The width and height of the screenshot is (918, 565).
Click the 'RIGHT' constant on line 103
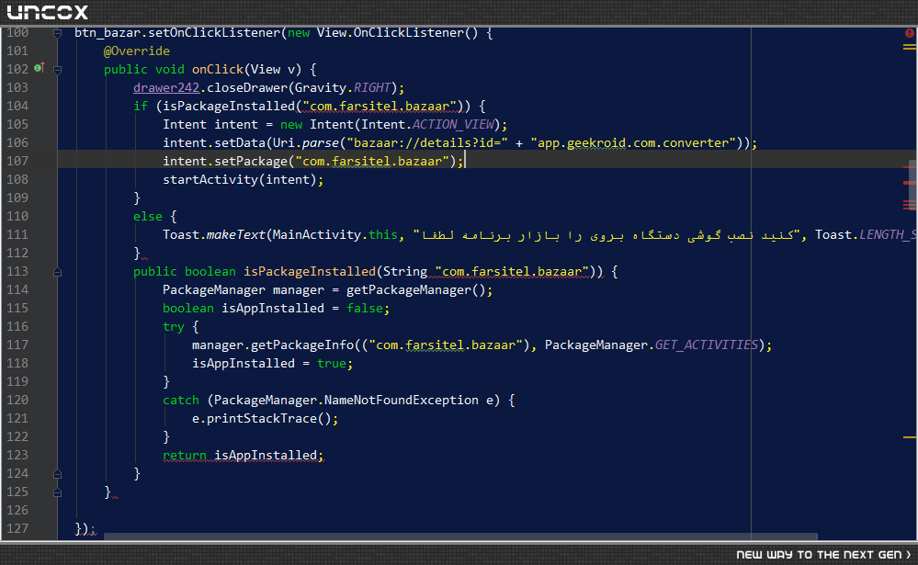click(372, 87)
